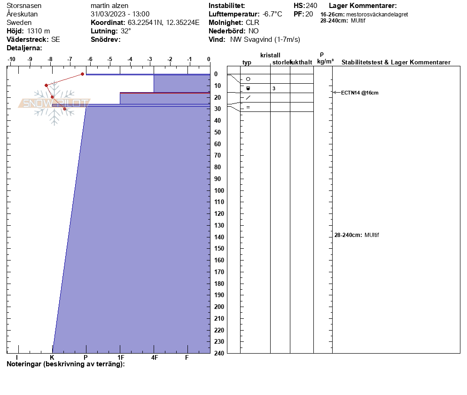Screen dimensions: 467x395
Task: Click the 'Instabilitet:' label
Action: (x=227, y=6)
